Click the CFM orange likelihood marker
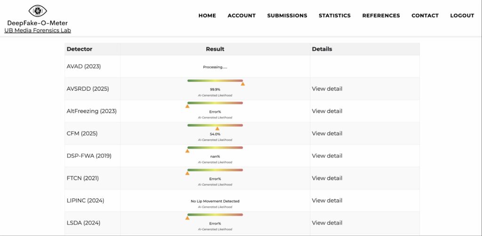Screen dimensions: 482x236 (x=217, y=128)
